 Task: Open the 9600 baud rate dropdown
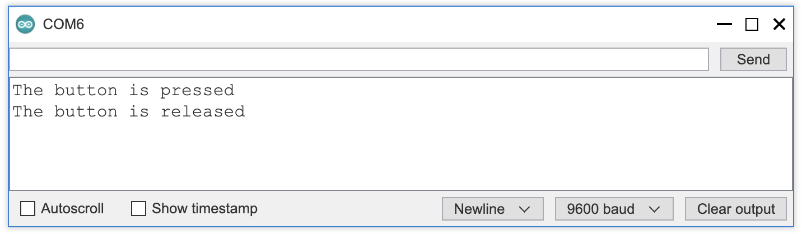(614, 209)
